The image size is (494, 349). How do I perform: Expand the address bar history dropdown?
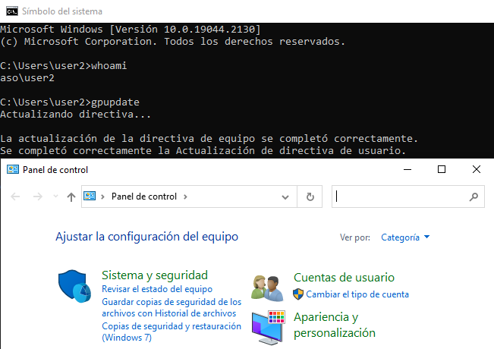point(285,197)
